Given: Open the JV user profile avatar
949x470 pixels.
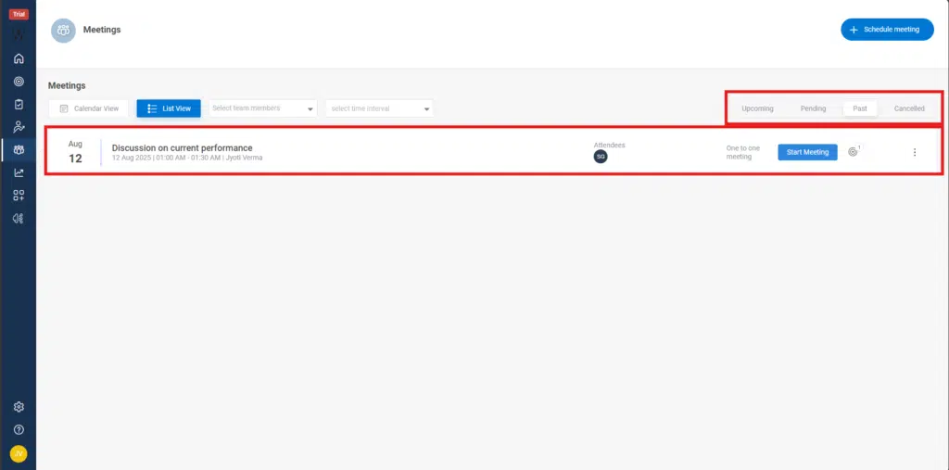Looking at the screenshot, I should click(19, 453).
